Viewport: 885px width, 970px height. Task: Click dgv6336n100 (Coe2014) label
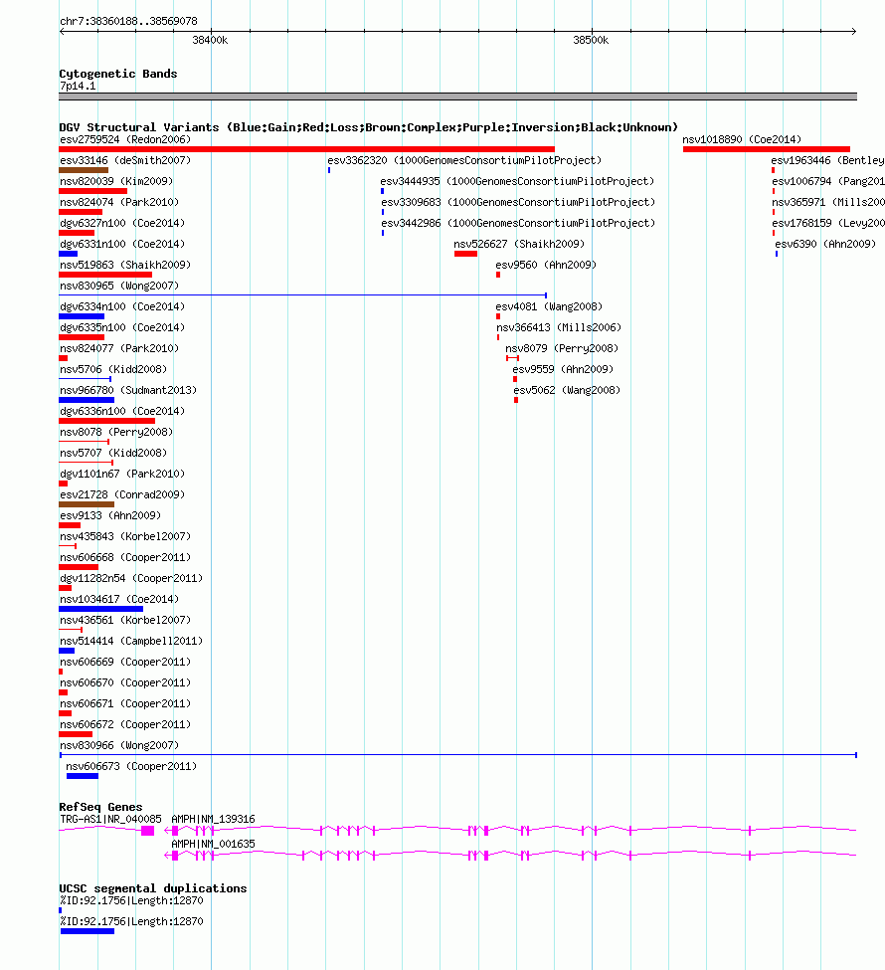(x=122, y=412)
